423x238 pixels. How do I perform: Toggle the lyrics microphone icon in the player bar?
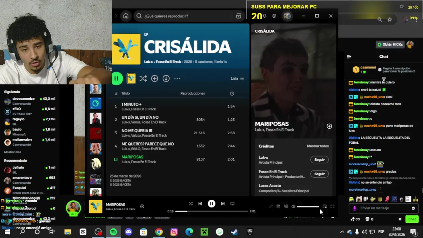[271, 207]
